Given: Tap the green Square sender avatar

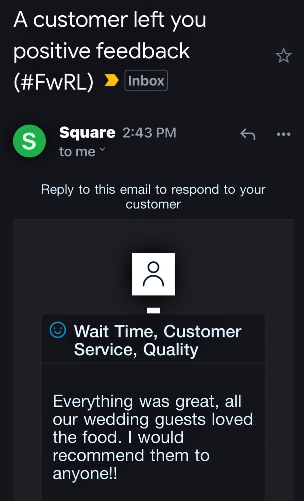Looking at the screenshot, I should [x=29, y=141].
